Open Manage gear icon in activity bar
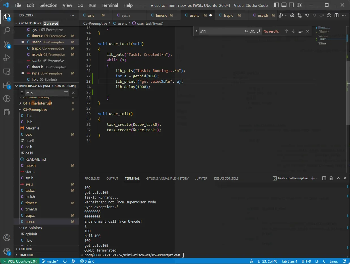350x264 pixels. click(x=7, y=251)
